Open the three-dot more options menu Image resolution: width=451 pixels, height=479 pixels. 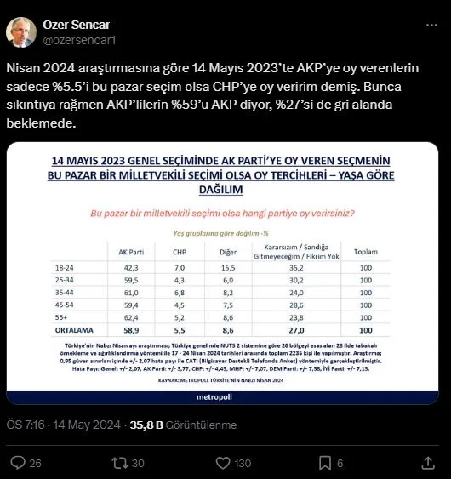pyautogui.click(x=431, y=25)
